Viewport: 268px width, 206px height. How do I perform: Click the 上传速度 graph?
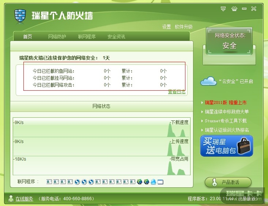point(102,147)
